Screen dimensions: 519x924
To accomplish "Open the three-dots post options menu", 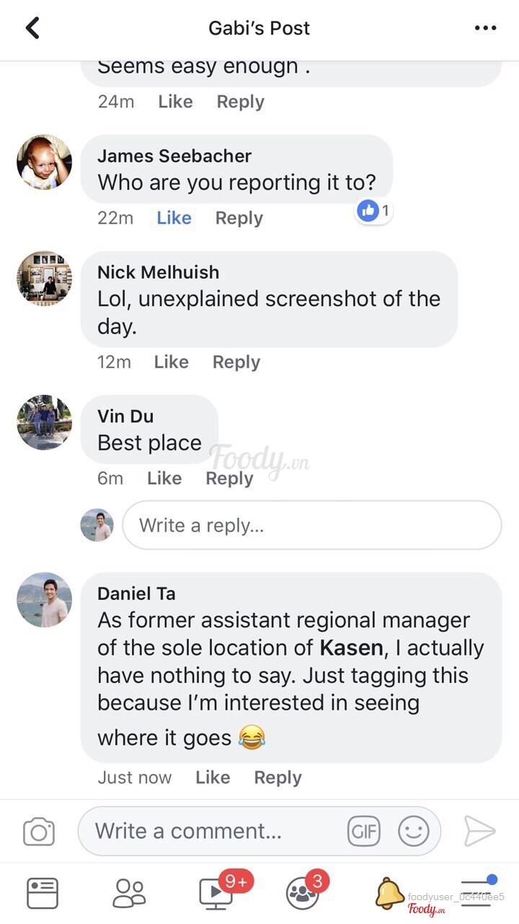I will pos(486,28).
